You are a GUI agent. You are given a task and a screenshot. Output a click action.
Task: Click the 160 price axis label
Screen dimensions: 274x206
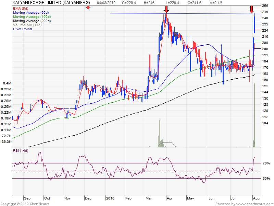point(265,80)
